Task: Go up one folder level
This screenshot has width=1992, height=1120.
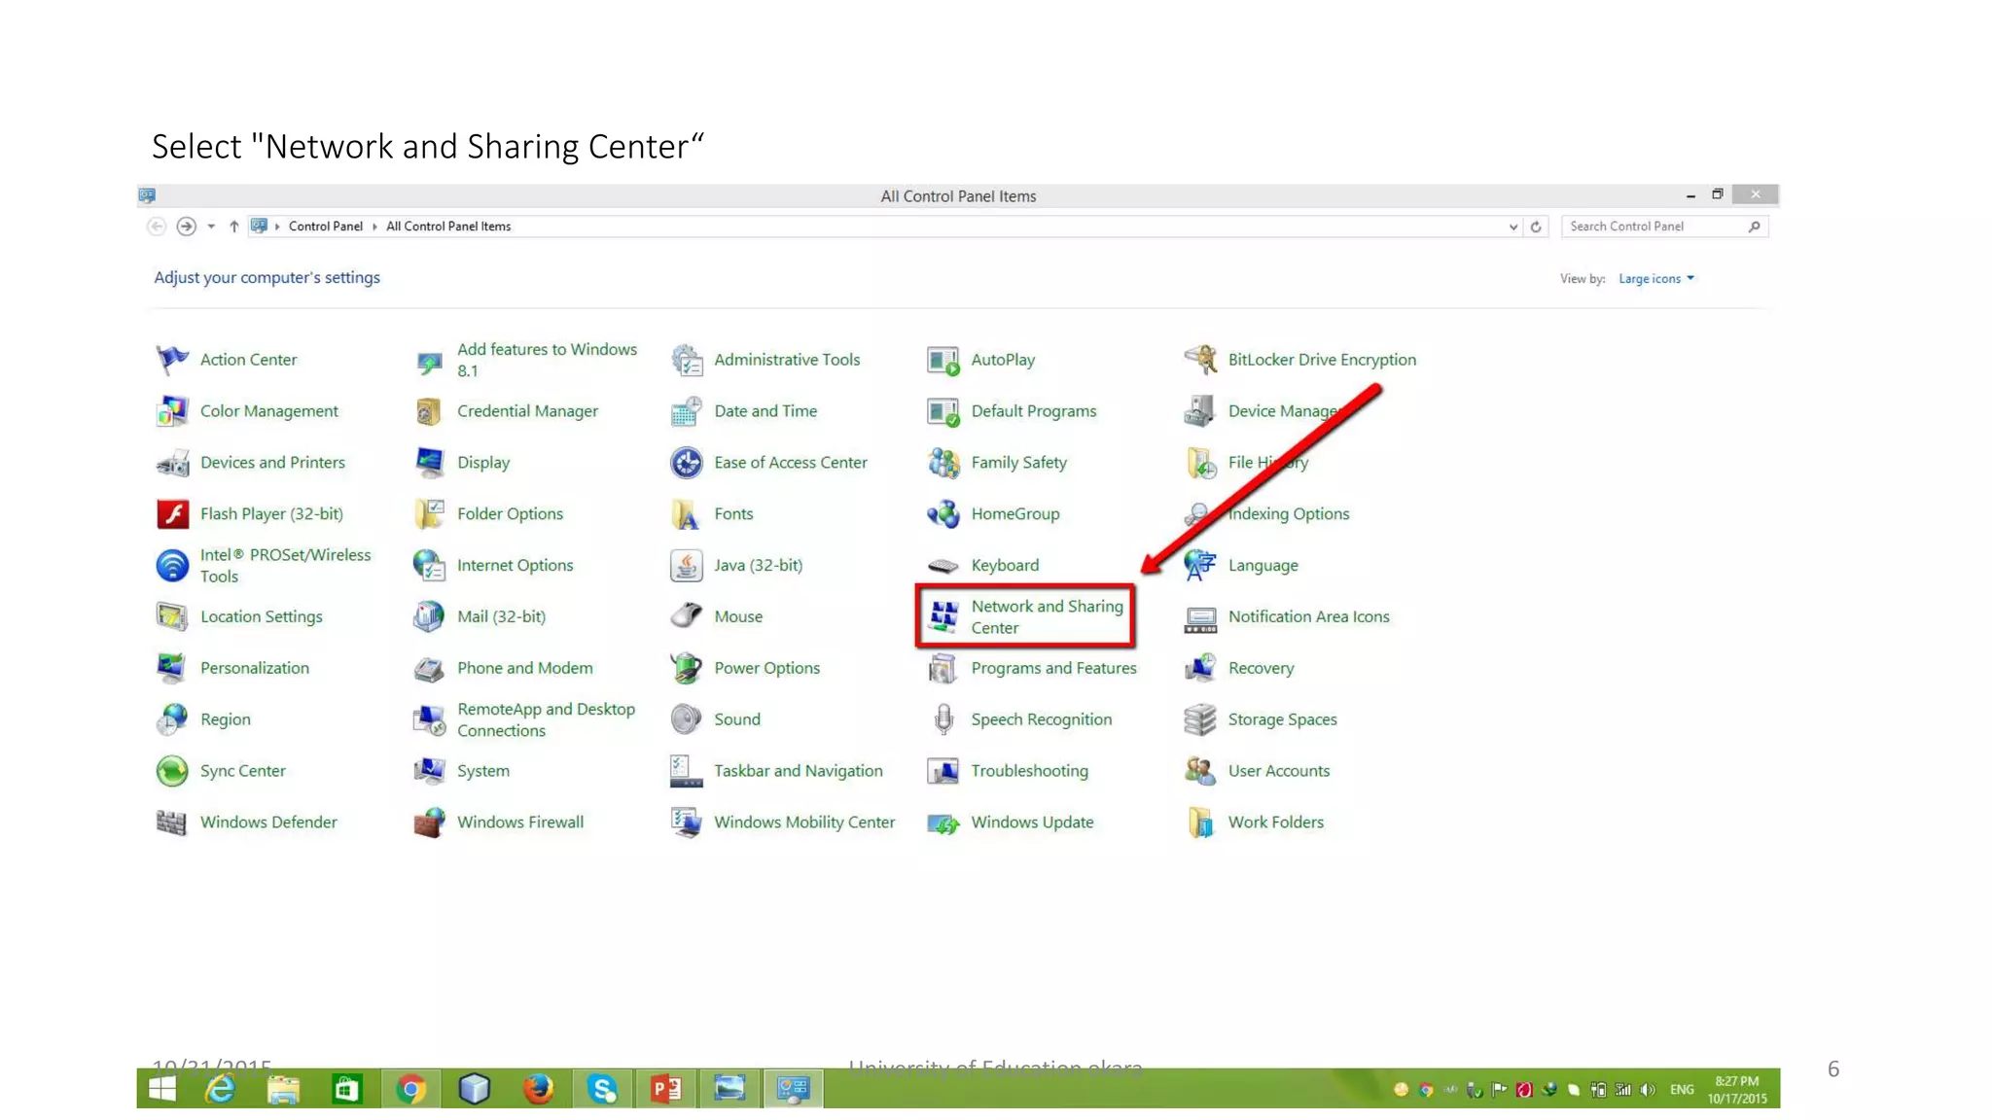Action: (233, 227)
